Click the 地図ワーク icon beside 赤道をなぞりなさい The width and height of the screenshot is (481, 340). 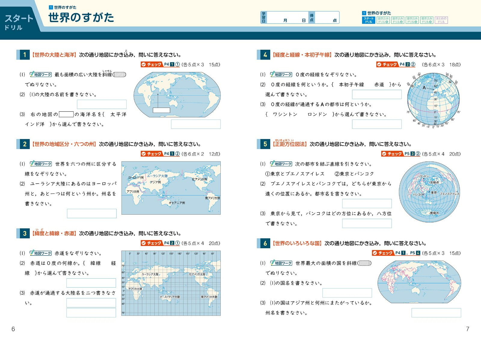click(41, 253)
